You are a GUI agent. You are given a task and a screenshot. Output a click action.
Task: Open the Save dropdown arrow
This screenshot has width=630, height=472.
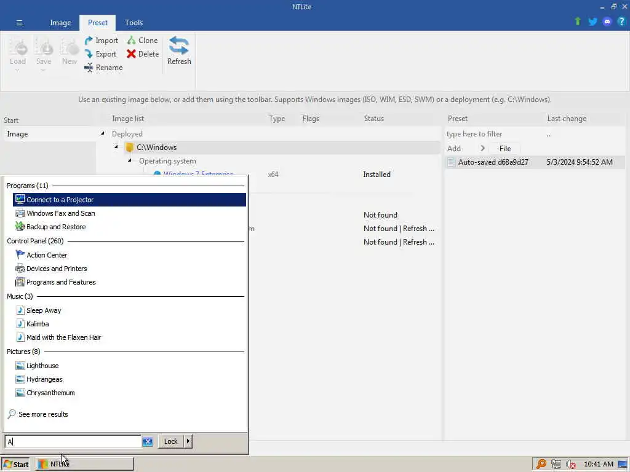pyautogui.click(x=44, y=70)
